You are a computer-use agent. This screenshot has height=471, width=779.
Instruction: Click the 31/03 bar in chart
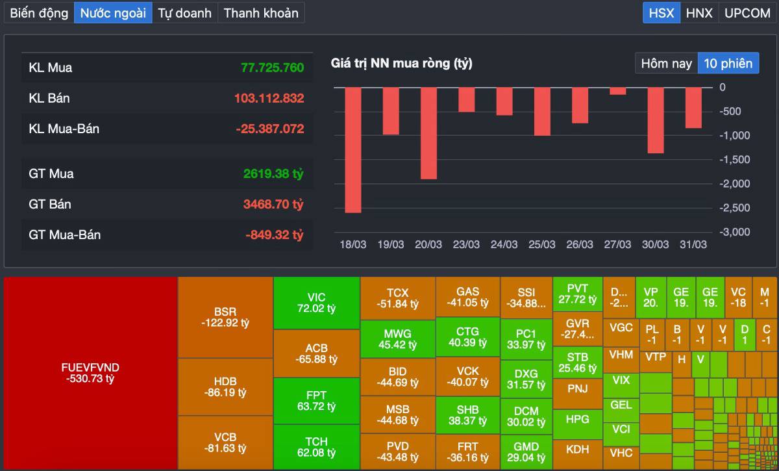(693, 107)
